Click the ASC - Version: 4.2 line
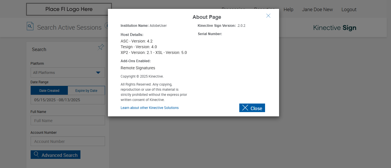 pos(137,41)
